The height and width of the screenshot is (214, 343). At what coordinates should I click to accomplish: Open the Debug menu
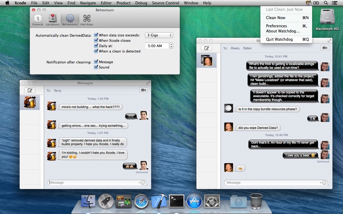click(x=141, y=3)
